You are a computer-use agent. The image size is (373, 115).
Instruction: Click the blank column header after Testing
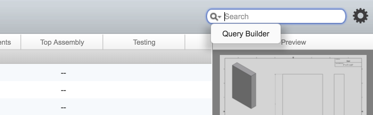coord(198,42)
